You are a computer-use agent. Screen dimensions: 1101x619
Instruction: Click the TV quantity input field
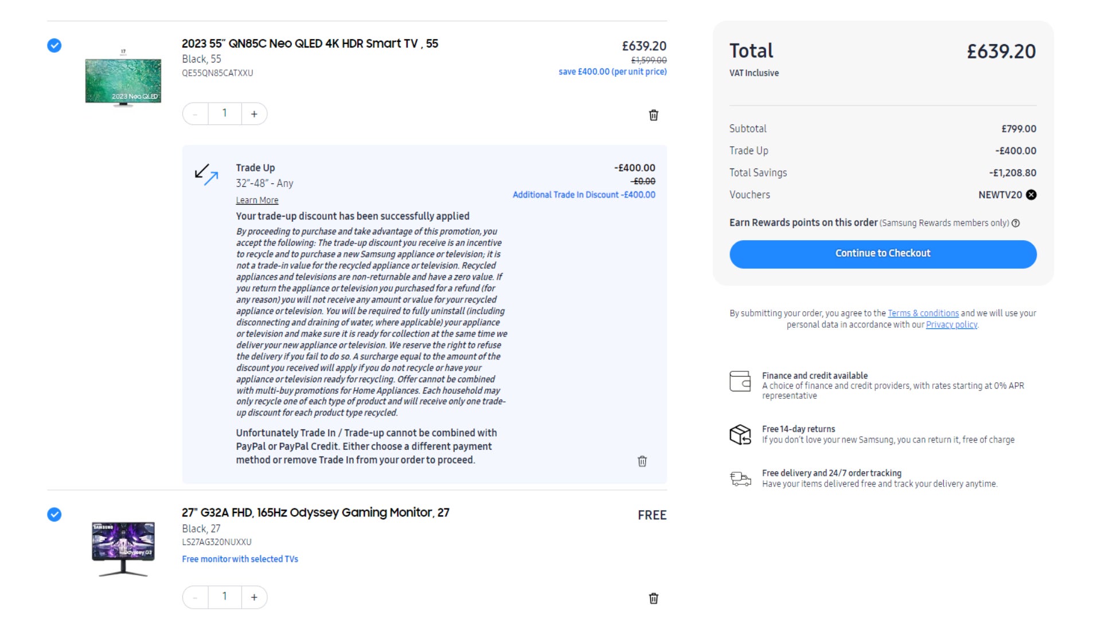(x=224, y=113)
